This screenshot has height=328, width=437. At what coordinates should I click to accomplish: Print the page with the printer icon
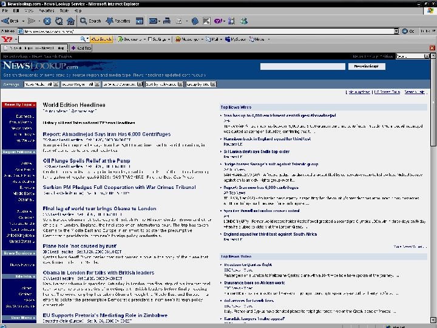167,21
